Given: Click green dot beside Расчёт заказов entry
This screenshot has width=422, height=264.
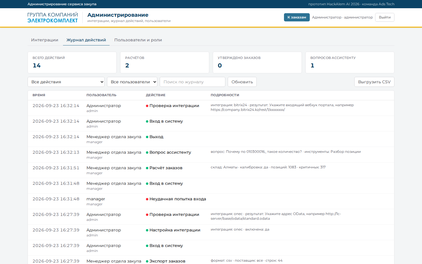Looking at the screenshot, I should (147, 168).
